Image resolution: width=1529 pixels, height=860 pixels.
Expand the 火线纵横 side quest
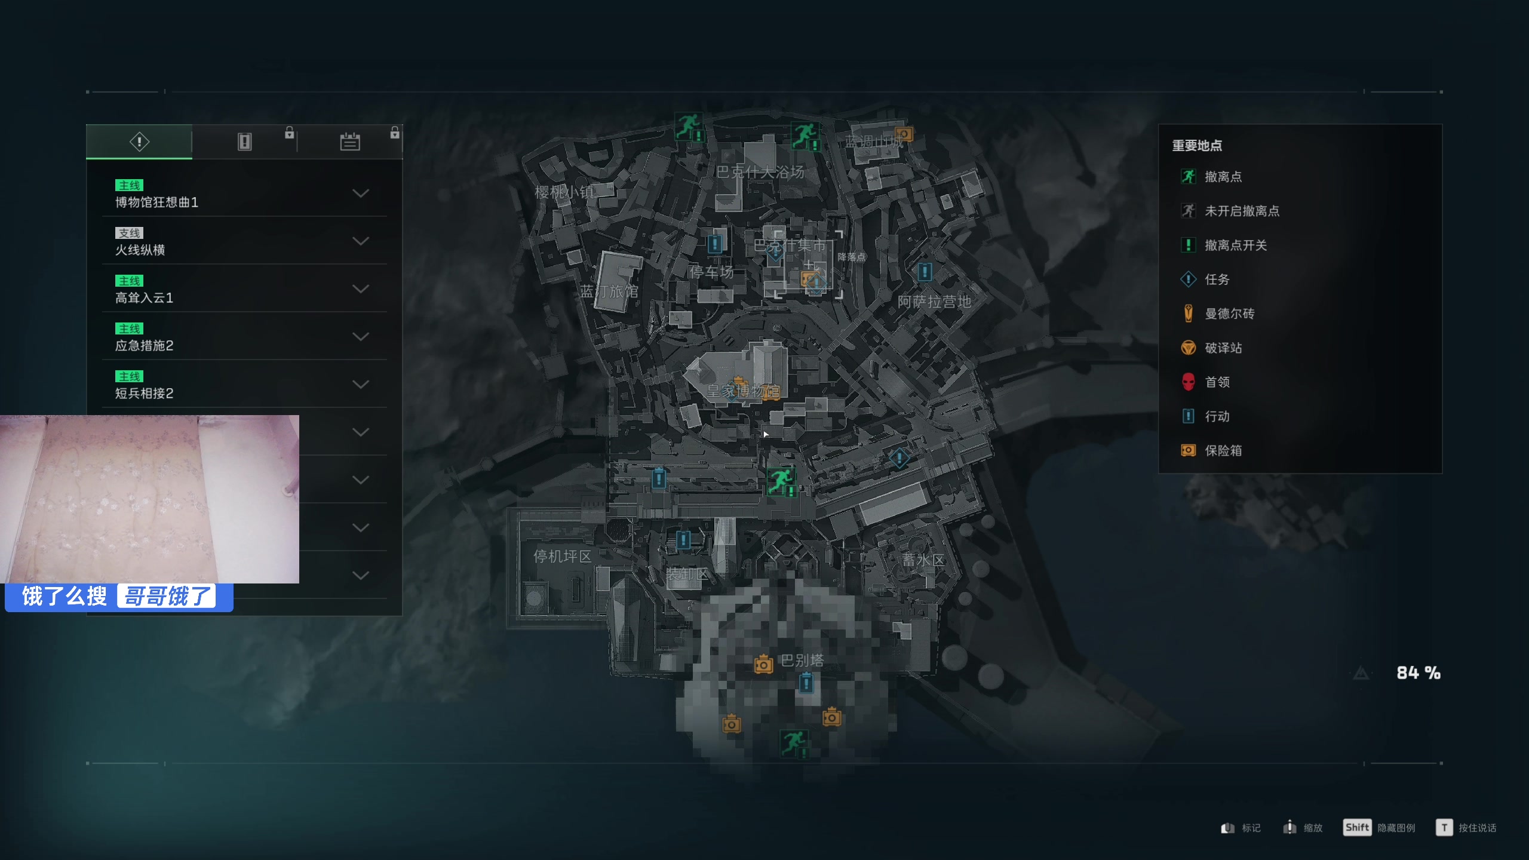[244, 241]
